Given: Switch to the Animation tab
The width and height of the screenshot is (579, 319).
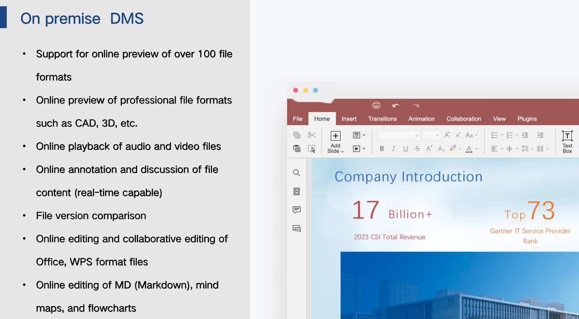Looking at the screenshot, I should coord(421,119).
